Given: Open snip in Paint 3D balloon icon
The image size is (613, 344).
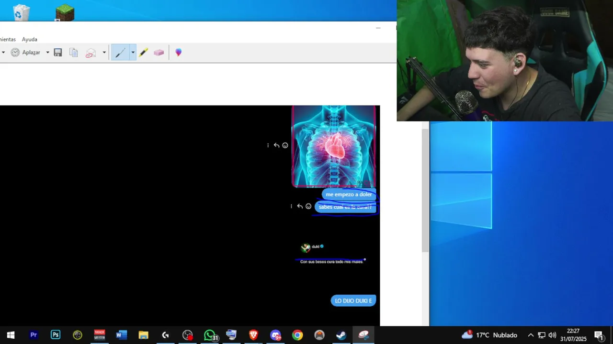Looking at the screenshot, I should pyautogui.click(x=178, y=53).
